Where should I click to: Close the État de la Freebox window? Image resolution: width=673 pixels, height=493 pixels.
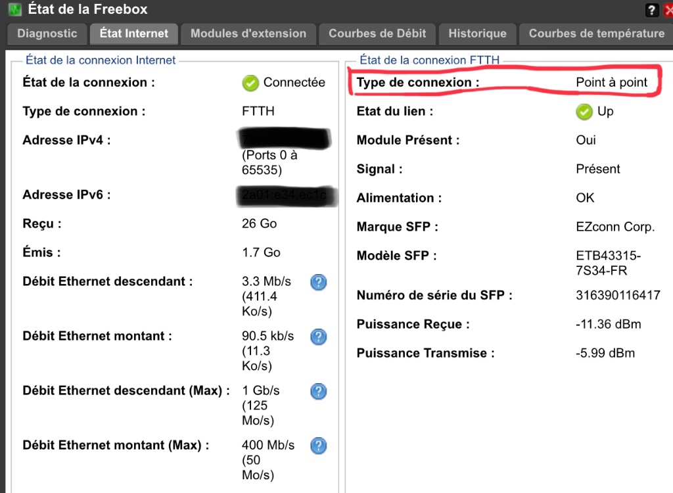pyautogui.click(x=668, y=9)
